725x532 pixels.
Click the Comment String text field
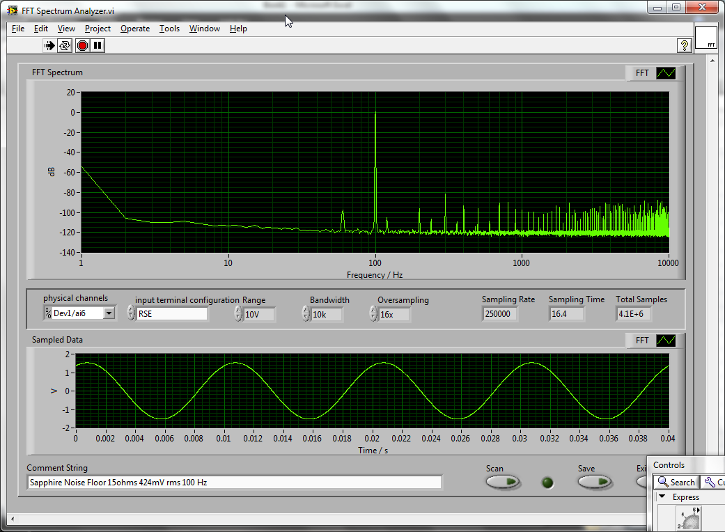point(235,483)
